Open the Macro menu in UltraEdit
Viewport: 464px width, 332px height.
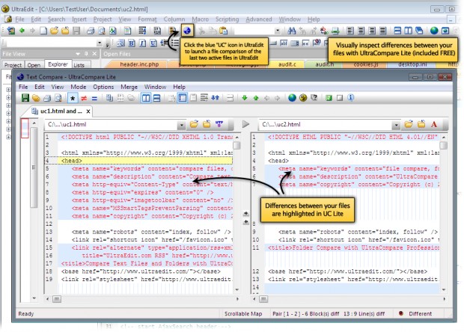click(200, 19)
